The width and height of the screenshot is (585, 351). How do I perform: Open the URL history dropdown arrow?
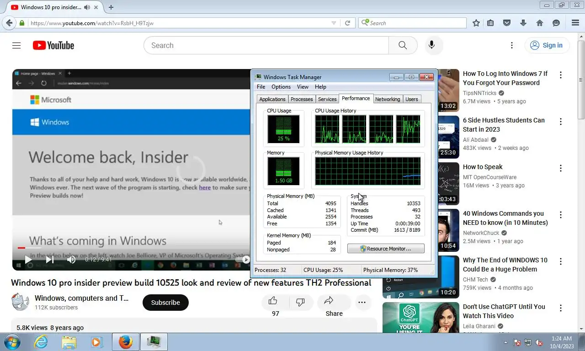(x=334, y=23)
